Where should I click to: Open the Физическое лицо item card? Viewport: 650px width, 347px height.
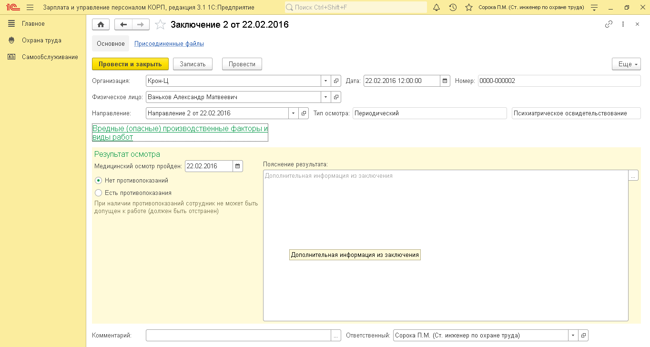coord(336,97)
